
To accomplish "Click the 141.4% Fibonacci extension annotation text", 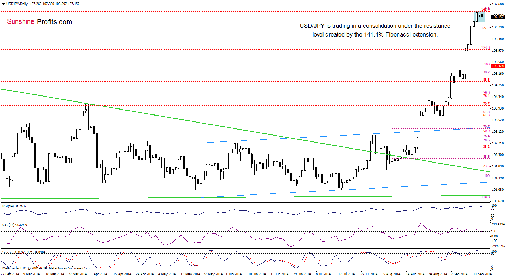I will coord(375,30).
